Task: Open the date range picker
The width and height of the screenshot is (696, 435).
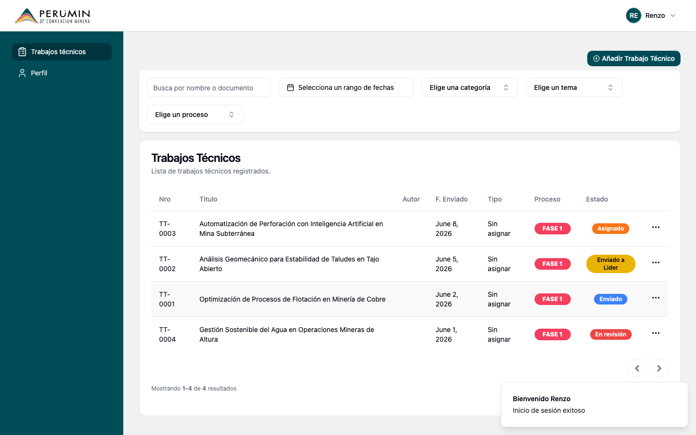Action: (x=346, y=87)
